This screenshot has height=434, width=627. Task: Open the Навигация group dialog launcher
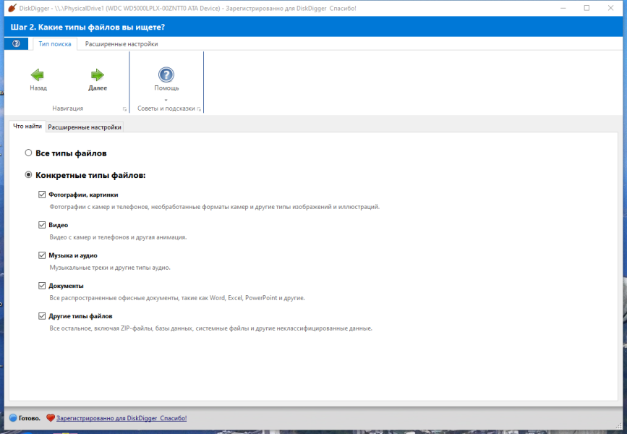click(x=124, y=109)
